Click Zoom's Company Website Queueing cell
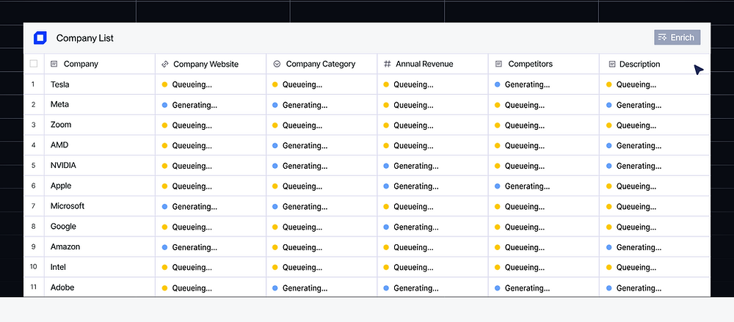This screenshot has width=734, height=322. [x=211, y=125]
